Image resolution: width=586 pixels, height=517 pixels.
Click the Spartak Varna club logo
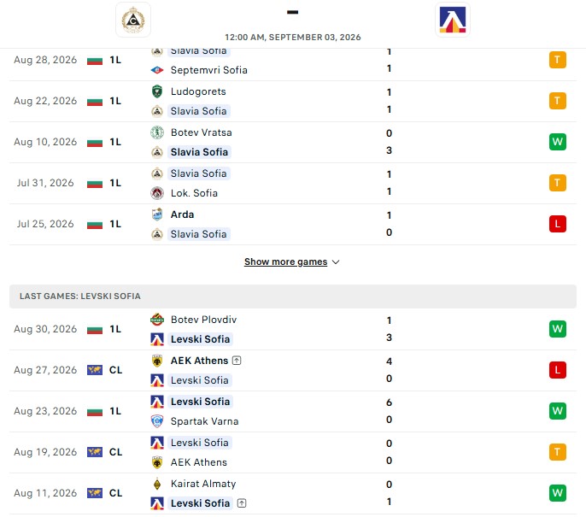(x=157, y=421)
